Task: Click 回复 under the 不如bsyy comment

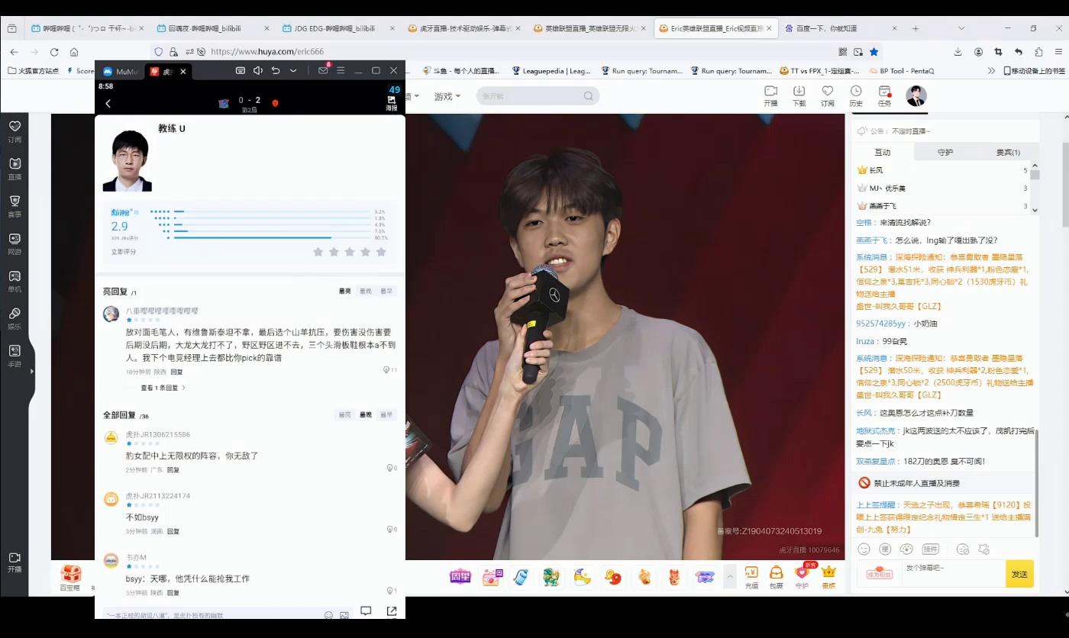Action: 173,531
